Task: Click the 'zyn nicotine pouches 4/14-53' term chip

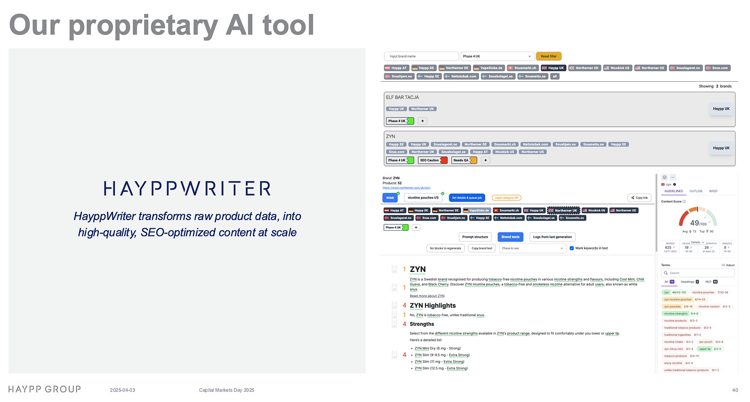Action: click(x=685, y=299)
